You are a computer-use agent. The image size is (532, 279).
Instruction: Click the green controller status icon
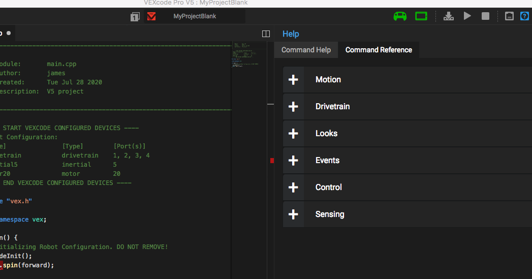(400, 16)
